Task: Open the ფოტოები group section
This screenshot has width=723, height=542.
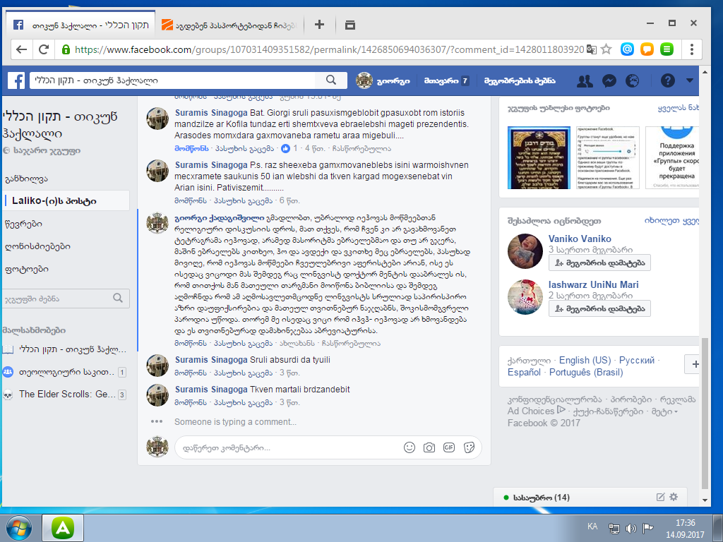Action: (x=27, y=269)
